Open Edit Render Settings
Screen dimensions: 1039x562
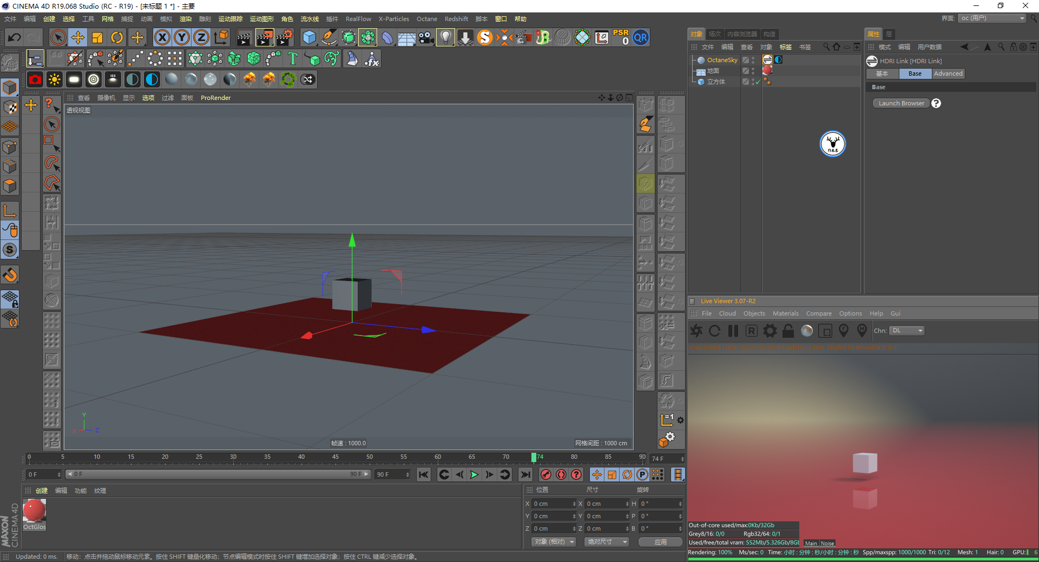(285, 37)
